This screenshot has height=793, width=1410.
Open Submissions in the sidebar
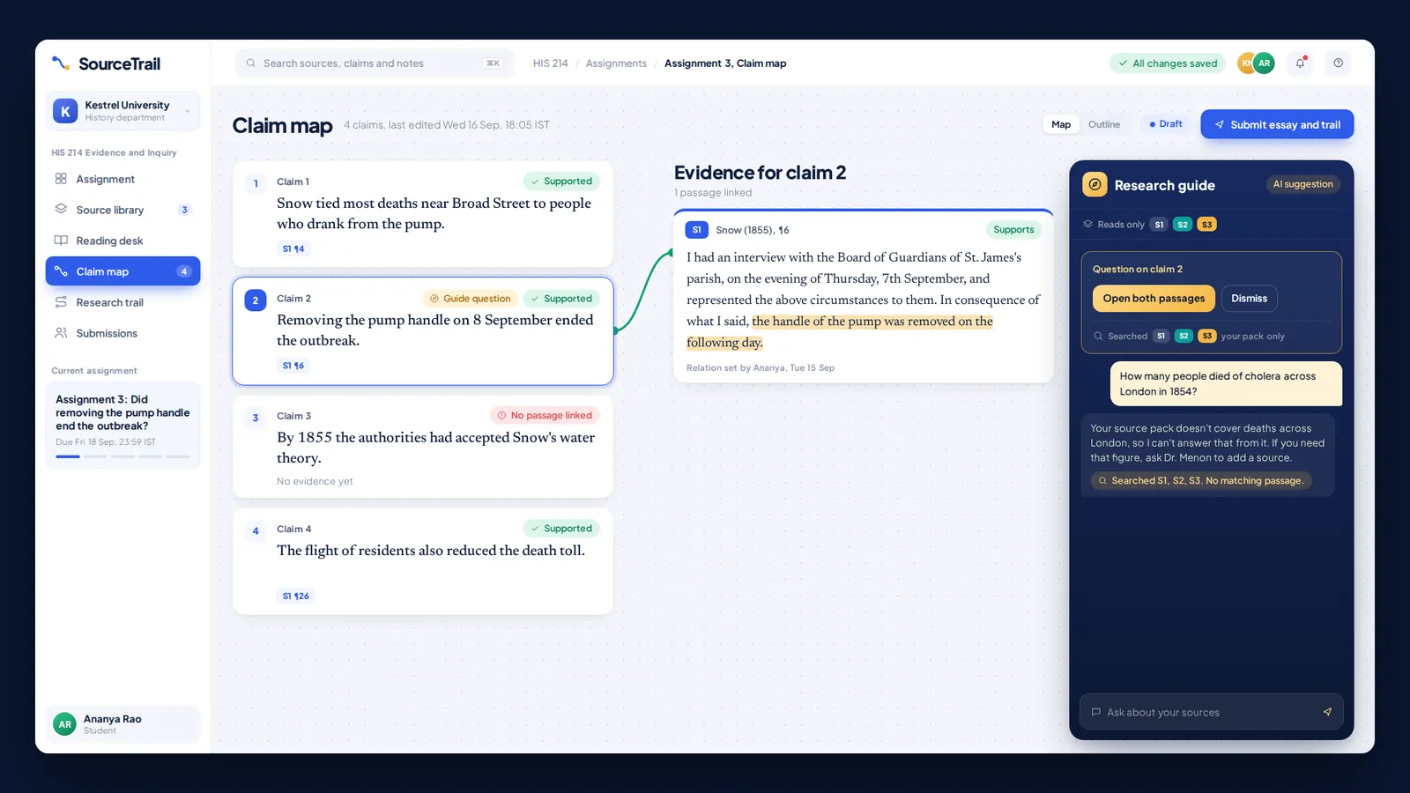coord(122,333)
